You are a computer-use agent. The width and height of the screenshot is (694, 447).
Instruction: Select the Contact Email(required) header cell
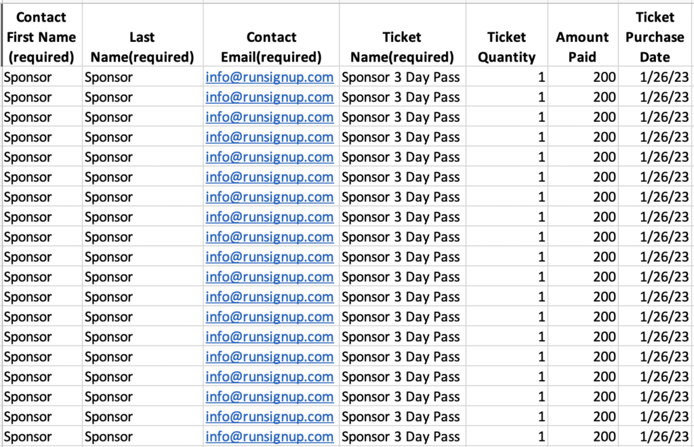click(x=271, y=35)
